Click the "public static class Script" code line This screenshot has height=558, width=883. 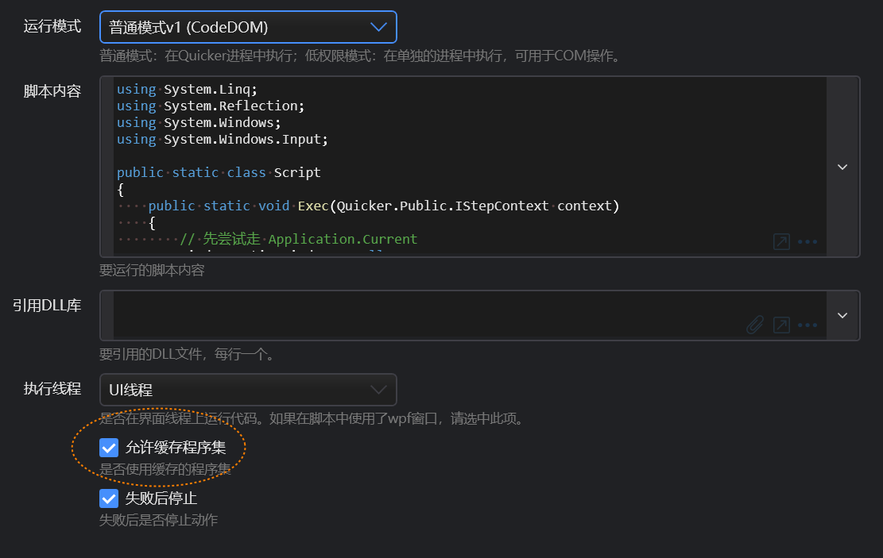(219, 172)
